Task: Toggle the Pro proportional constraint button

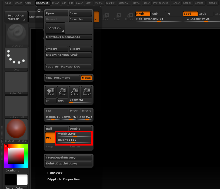Action: point(50,138)
